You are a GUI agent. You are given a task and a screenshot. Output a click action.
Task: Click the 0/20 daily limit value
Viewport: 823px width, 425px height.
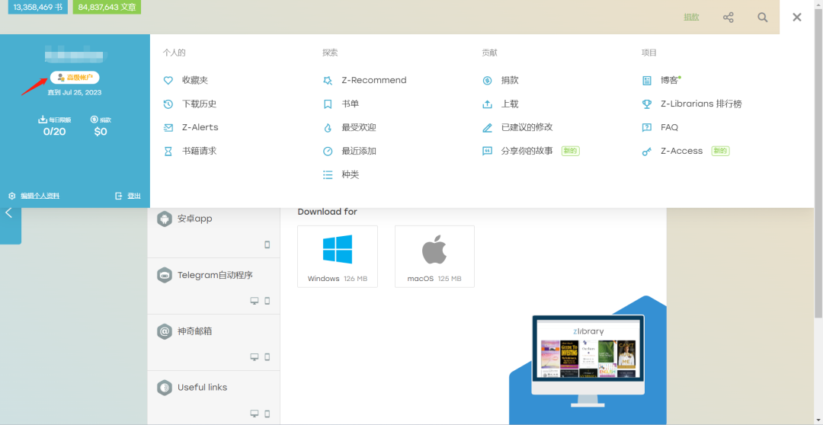55,132
